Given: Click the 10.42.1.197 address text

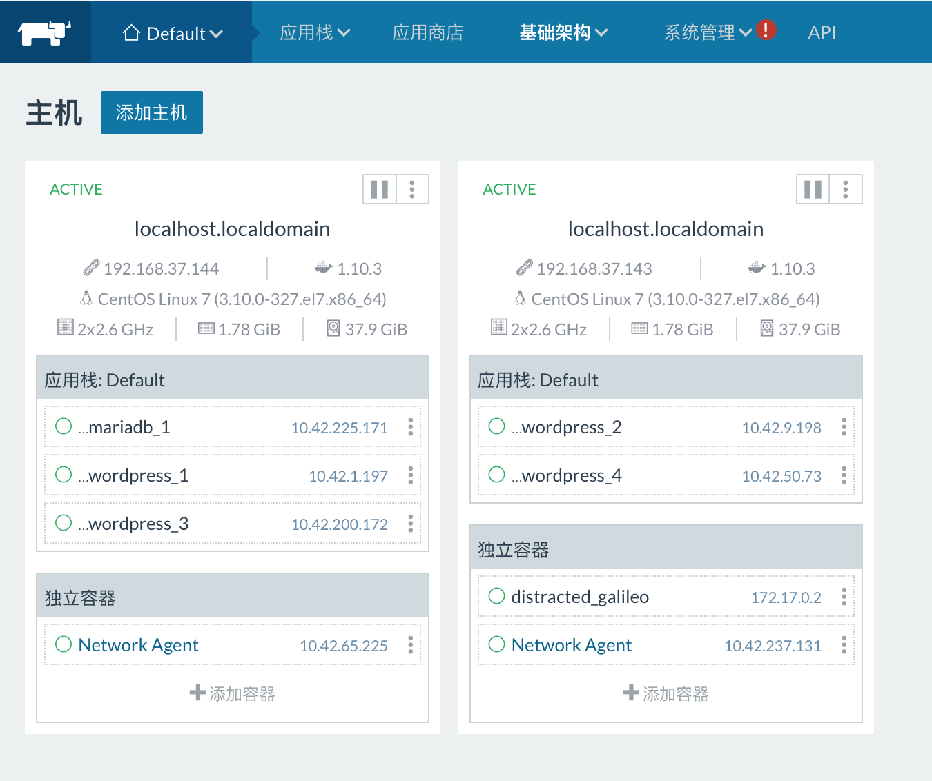Looking at the screenshot, I should [x=348, y=476].
